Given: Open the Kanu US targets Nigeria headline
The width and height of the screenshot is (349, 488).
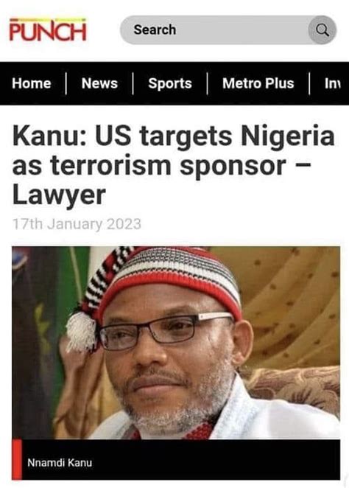Looking at the screenshot, I should click(173, 165).
